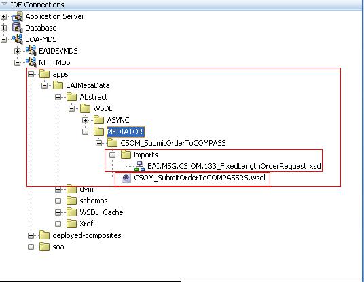This screenshot has height=282, width=364.
Task: Expand the deployed-composites folder
Action: tap(31, 235)
